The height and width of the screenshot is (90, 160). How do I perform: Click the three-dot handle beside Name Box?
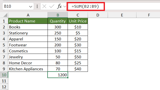coord(37,6)
